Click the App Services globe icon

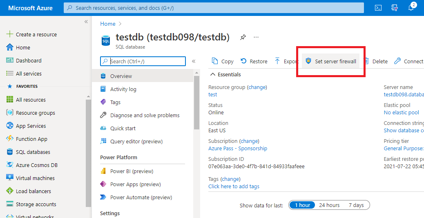pyautogui.click(x=10, y=126)
